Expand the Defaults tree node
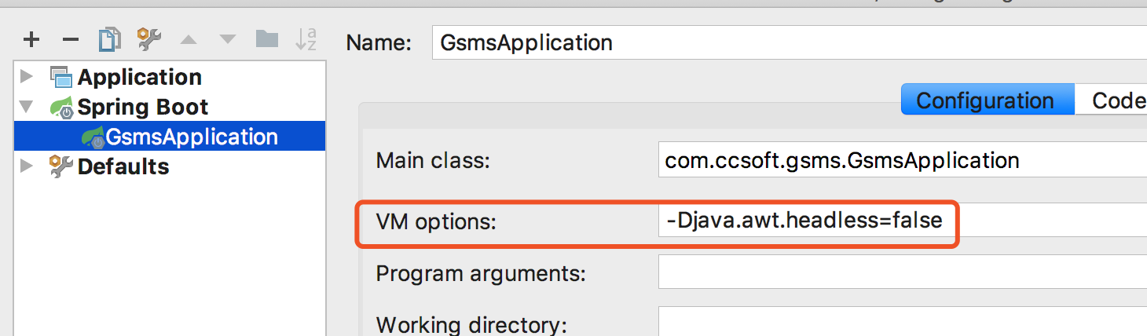 pos(27,166)
